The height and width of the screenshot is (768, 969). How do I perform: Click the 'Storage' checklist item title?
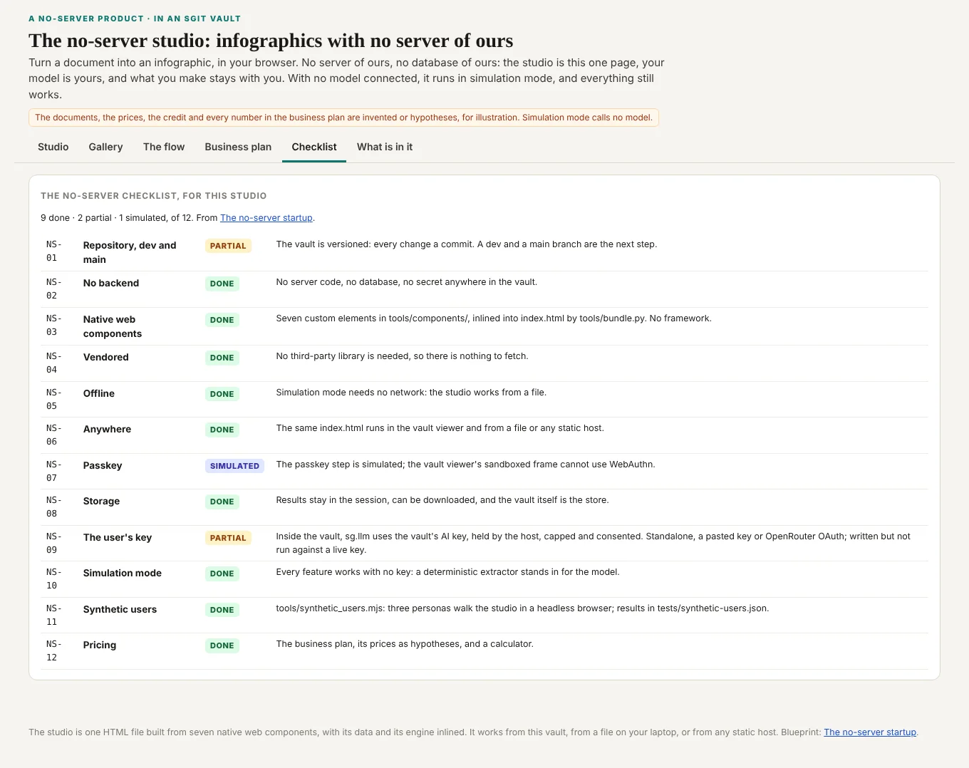pos(101,501)
